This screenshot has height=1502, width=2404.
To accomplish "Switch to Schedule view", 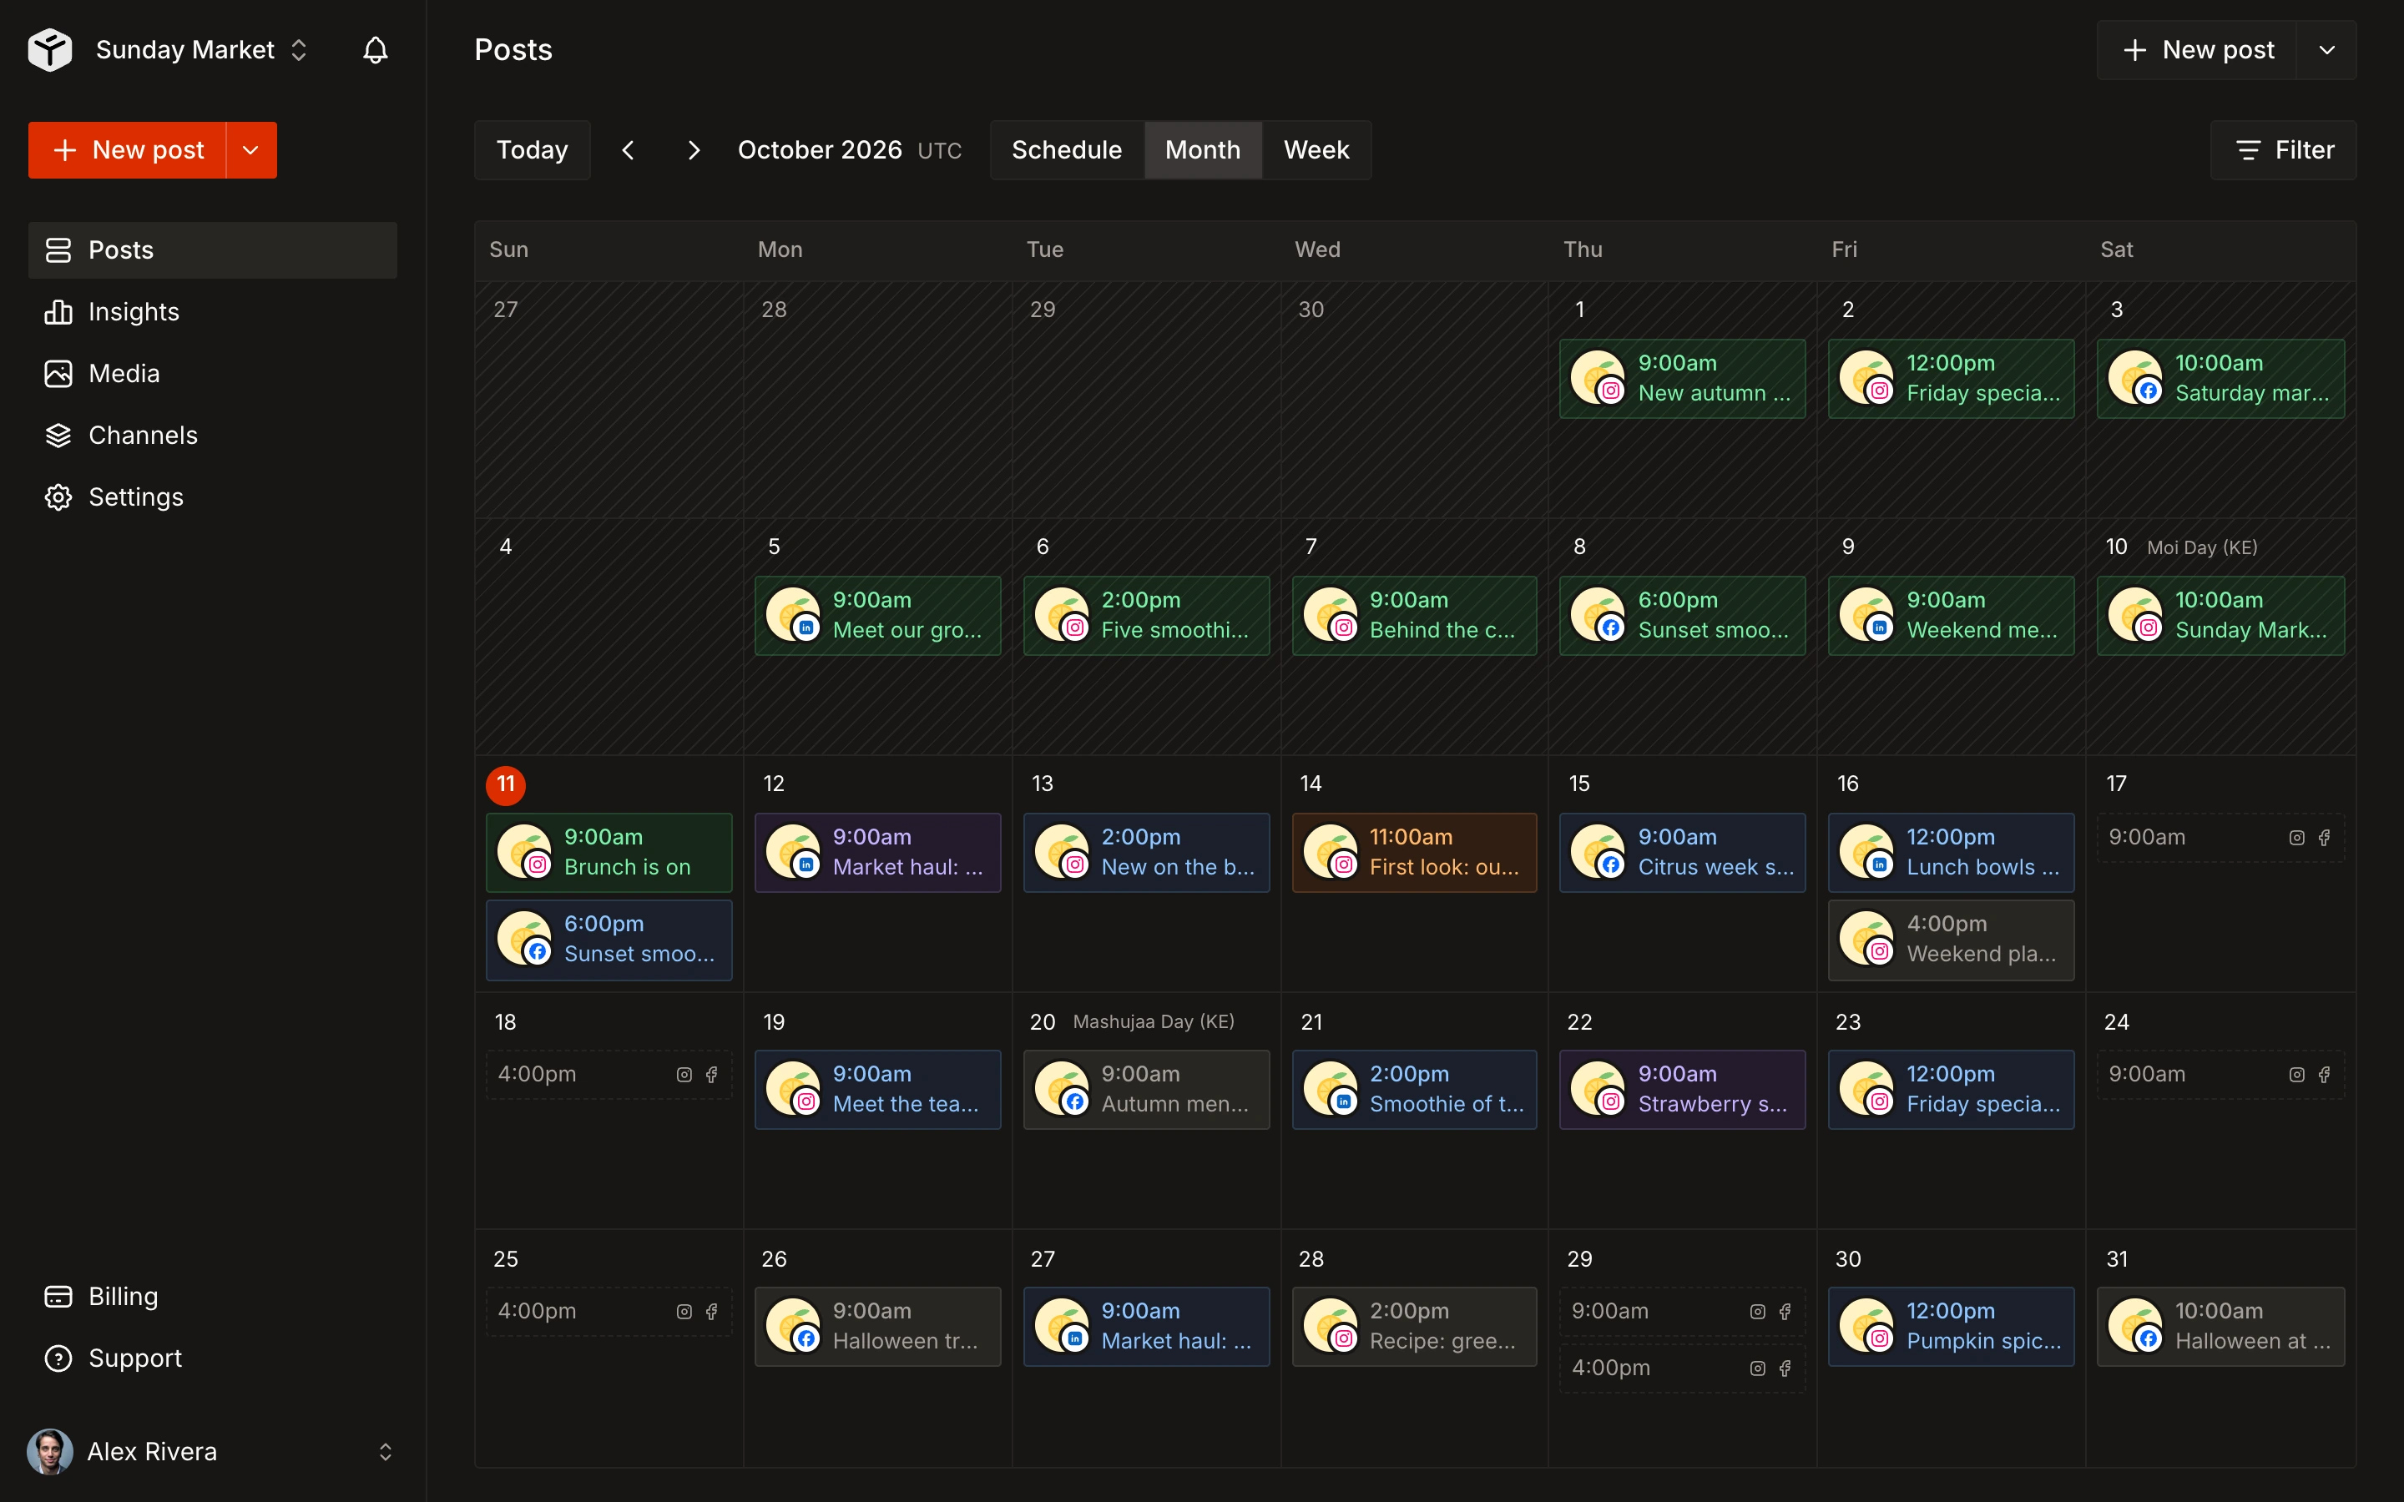I will point(1067,150).
